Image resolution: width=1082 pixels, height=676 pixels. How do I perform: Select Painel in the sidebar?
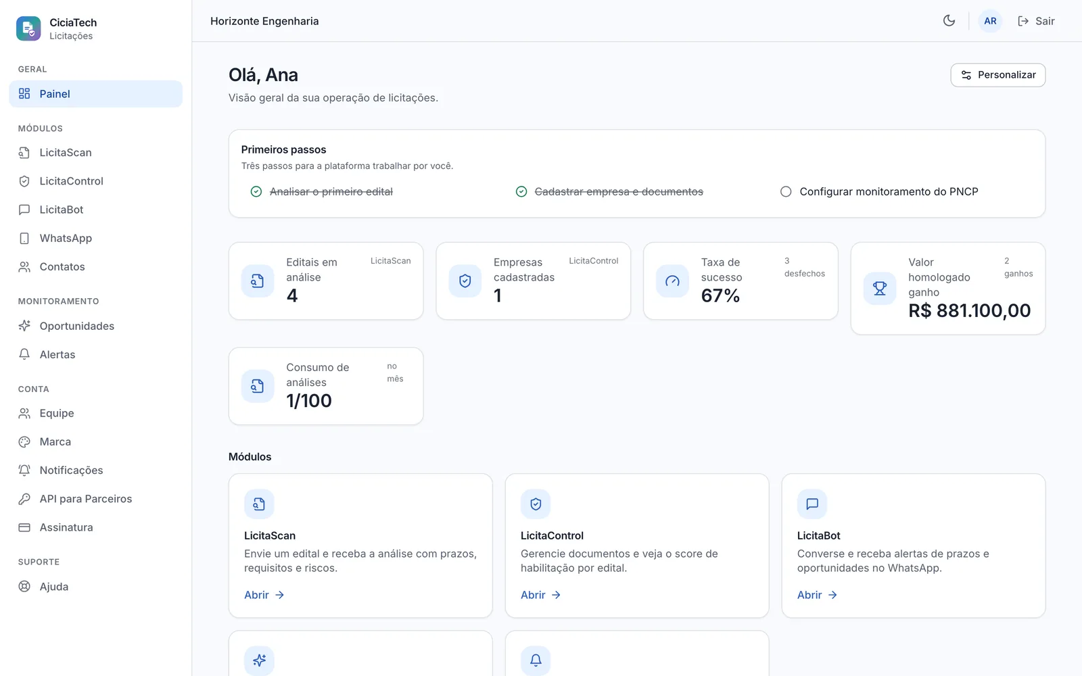click(95, 94)
